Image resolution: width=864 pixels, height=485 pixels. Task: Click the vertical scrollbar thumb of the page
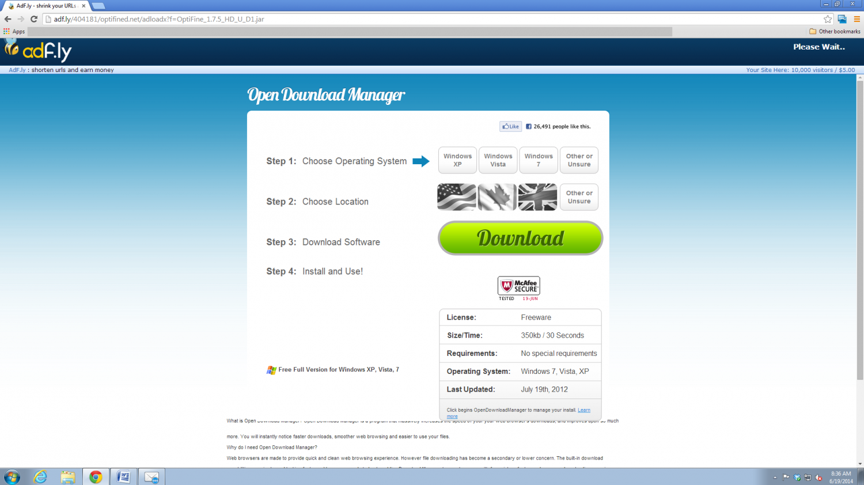coord(860,230)
